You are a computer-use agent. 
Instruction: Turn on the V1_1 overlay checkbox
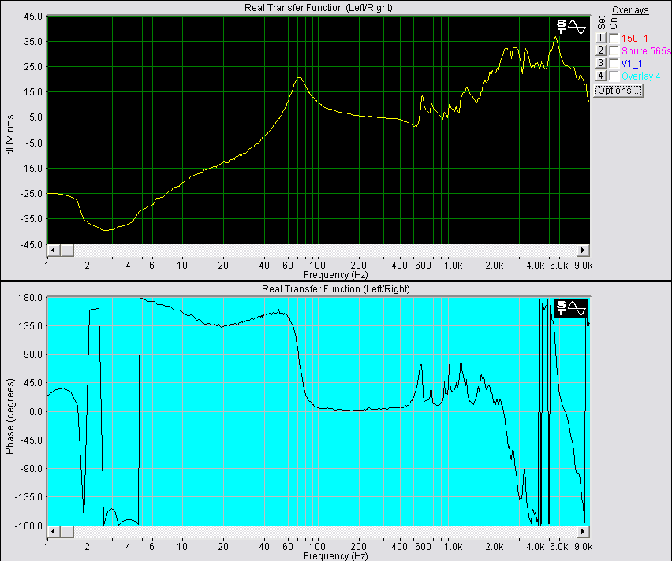coord(614,63)
